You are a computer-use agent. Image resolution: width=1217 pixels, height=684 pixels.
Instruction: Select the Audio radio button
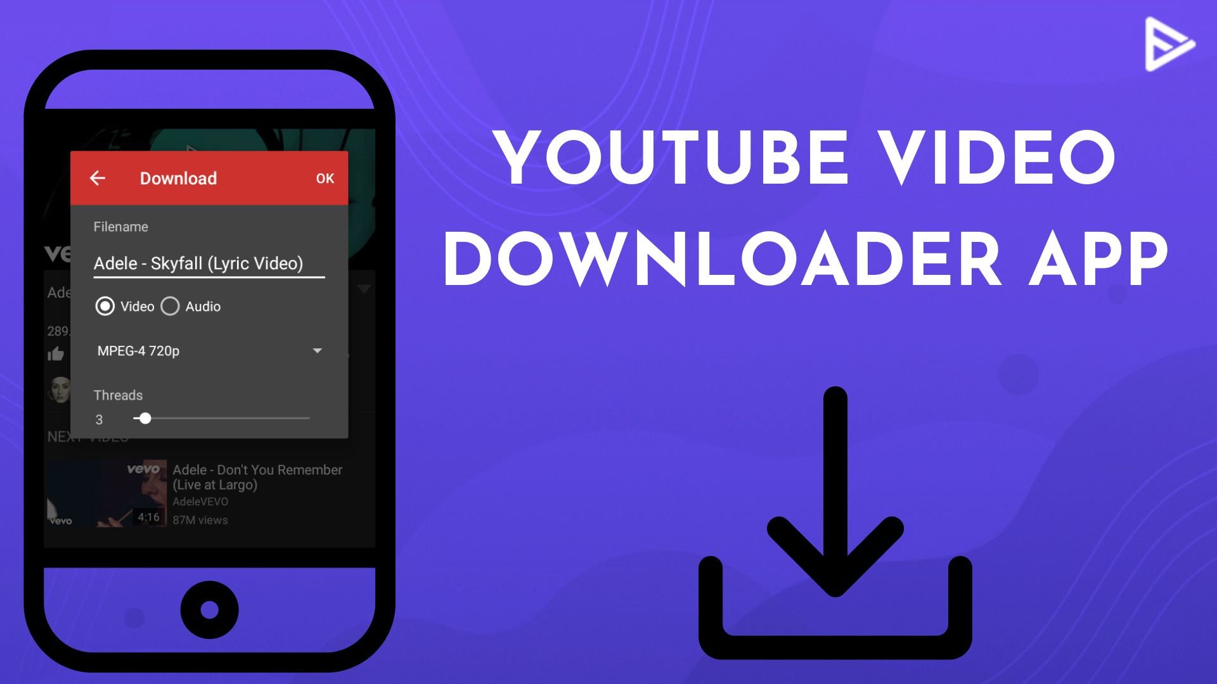point(170,306)
